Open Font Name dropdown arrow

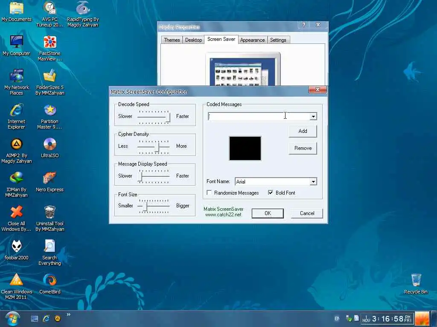click(313, 181)
